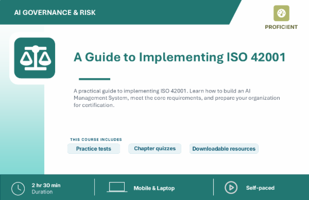This screenshot has height=200, width=309.
Task: Click the balance scales course icon
Action: click(35, 58)
